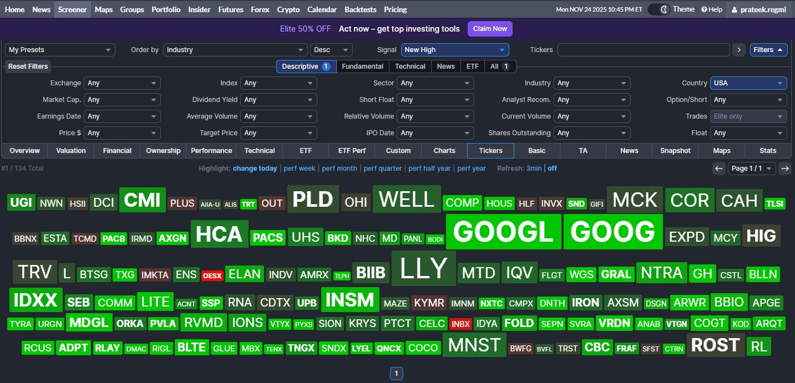Open the Valuation view tab

coord(71,151)
